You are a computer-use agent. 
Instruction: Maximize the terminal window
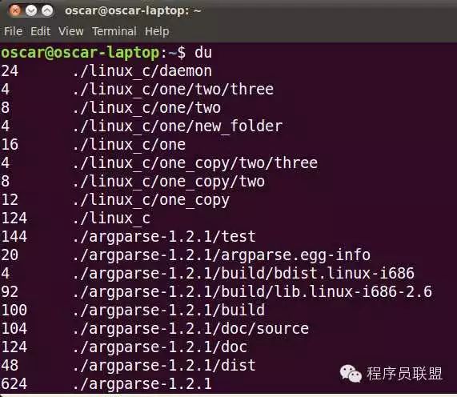click(x=47, y=10)
